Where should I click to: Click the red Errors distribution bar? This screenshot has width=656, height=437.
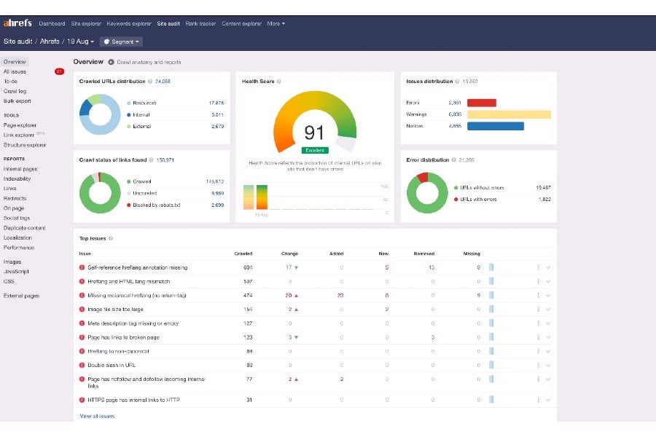coord(482,103)
